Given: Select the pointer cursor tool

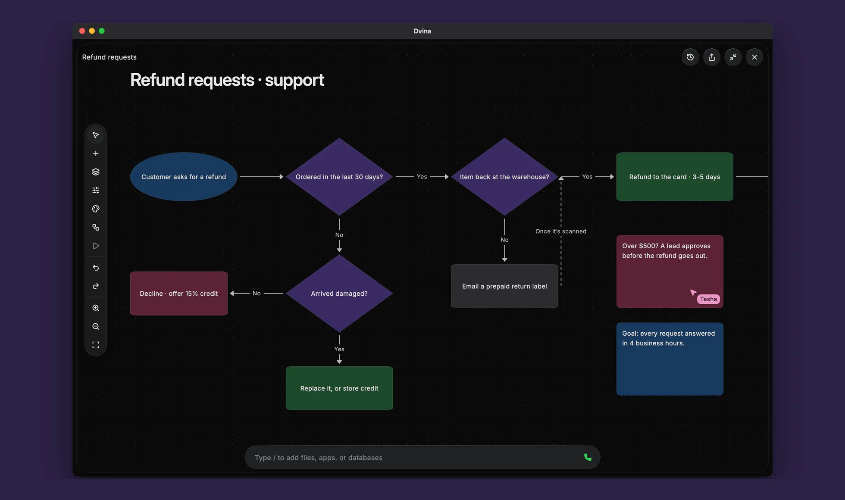Looking at the screenshot, I should coord(96,135).
